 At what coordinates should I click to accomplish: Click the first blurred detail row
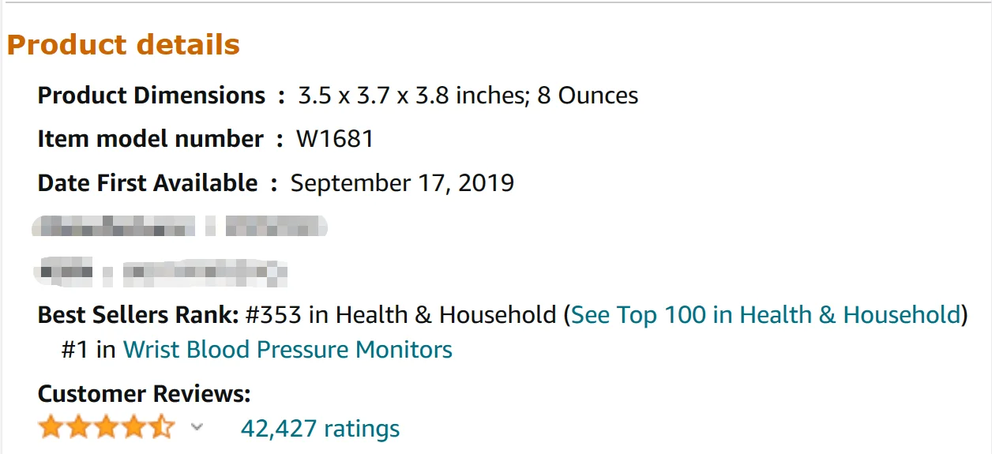(179, 227)
